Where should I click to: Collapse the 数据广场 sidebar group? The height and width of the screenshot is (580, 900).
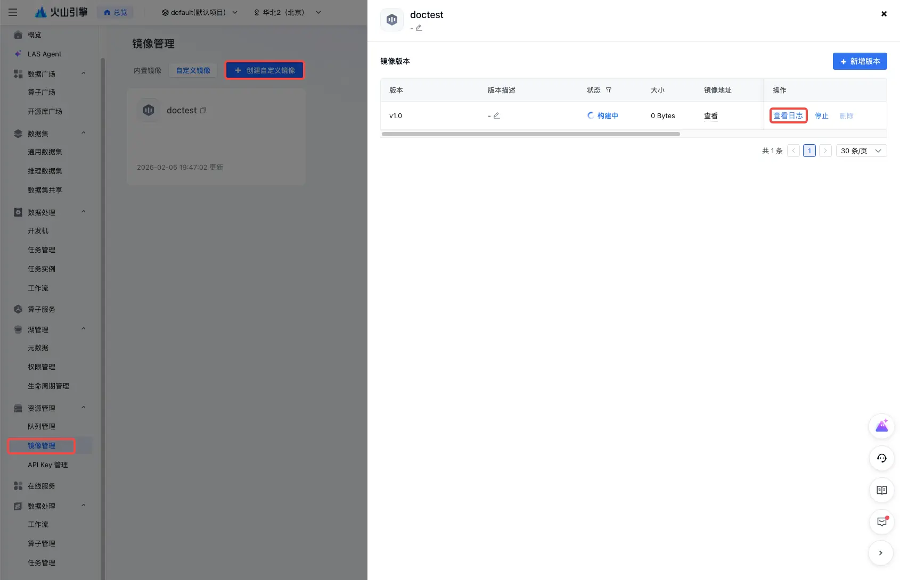point(84,73)
